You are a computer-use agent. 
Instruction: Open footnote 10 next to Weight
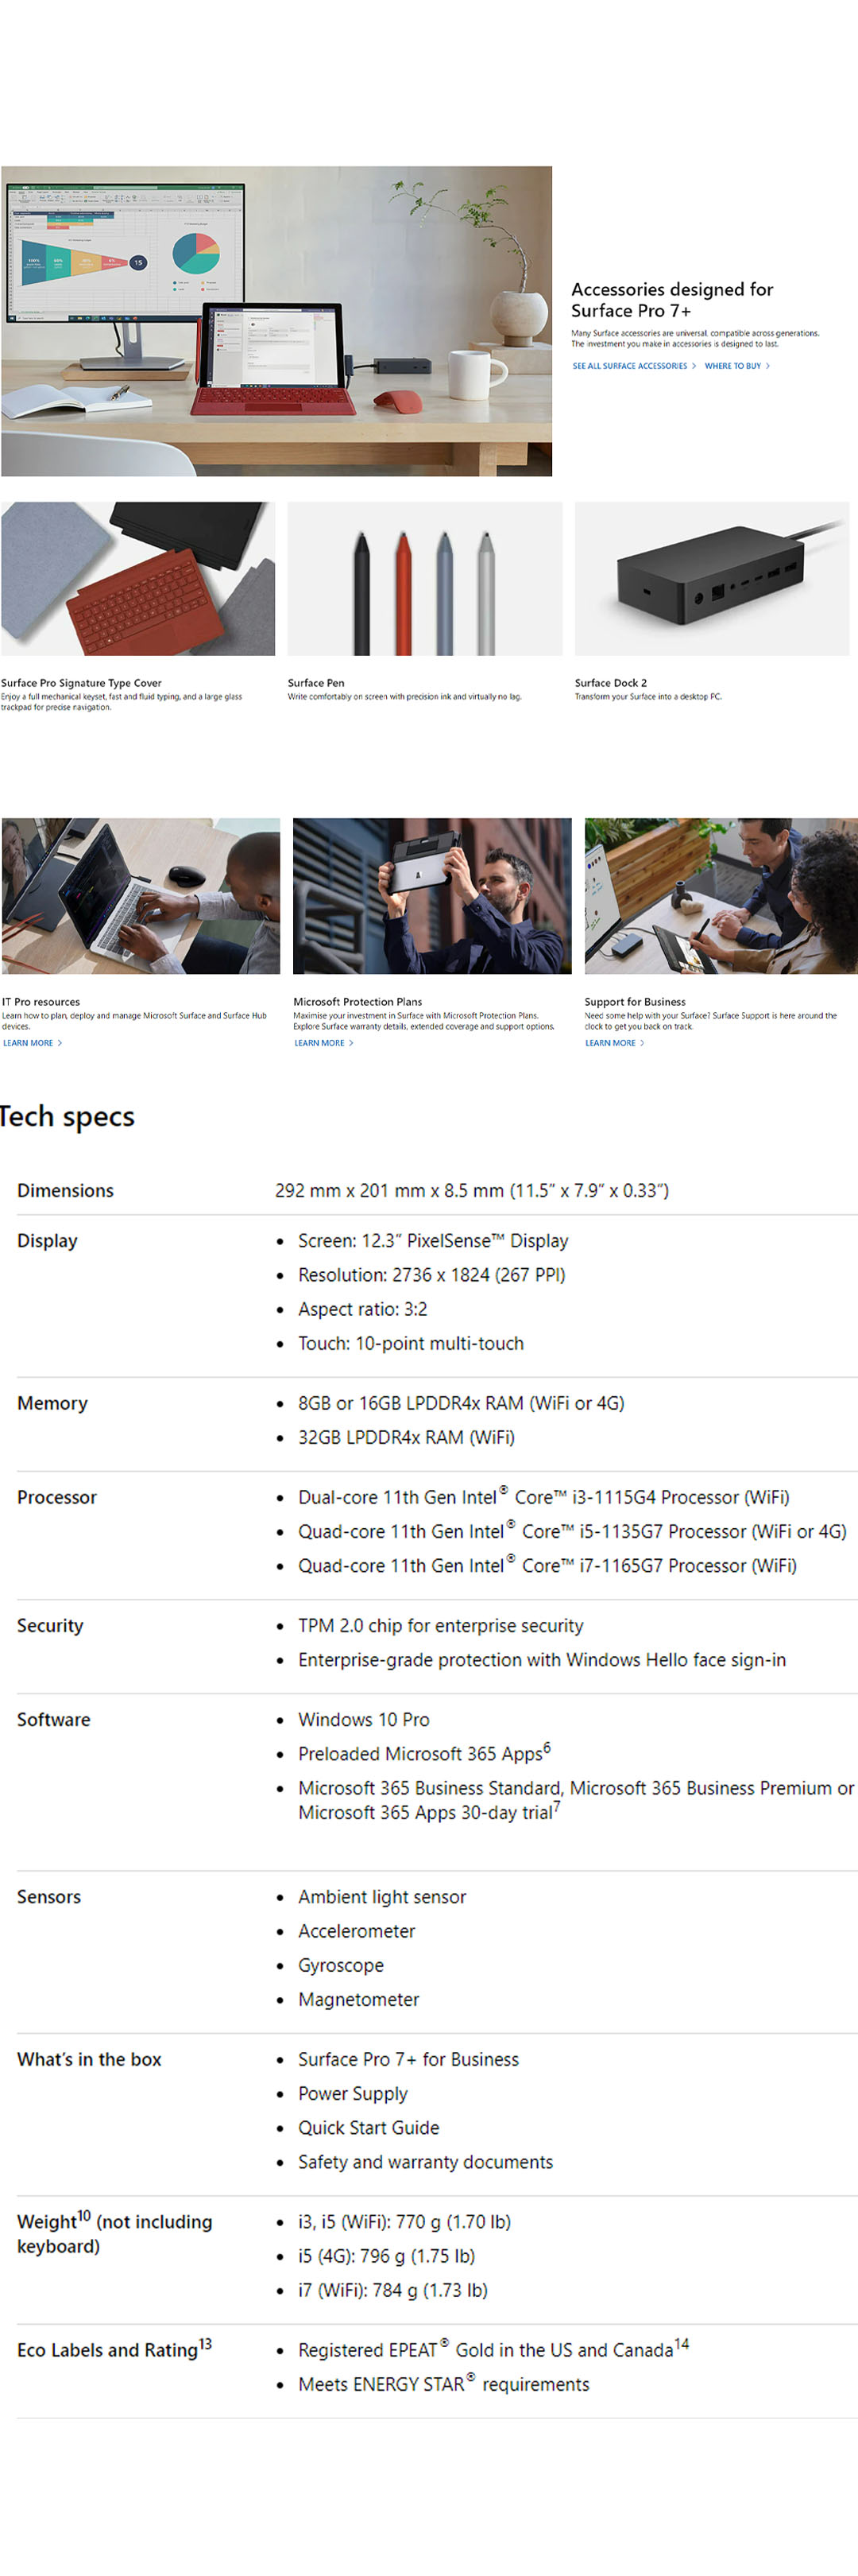pos(84,2215)
